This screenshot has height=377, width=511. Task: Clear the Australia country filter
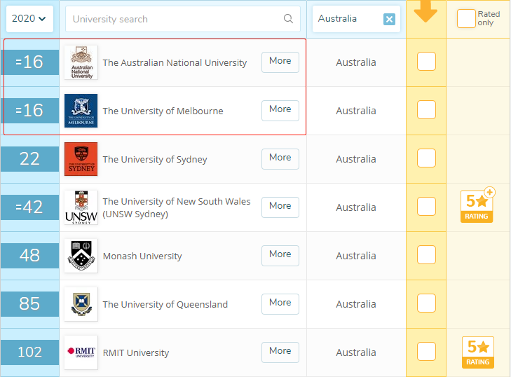click(389, 19)
